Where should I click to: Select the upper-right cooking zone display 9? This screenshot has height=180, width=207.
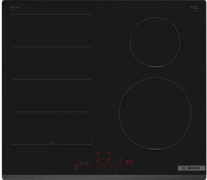click(109, 153)
